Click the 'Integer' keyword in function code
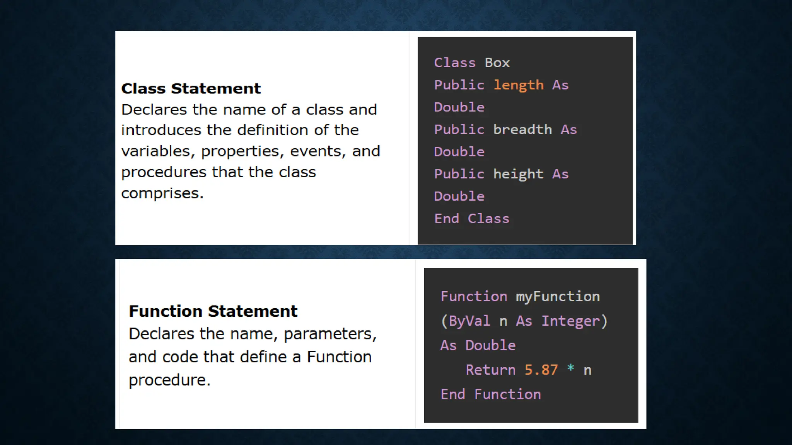Screen dimensions: 792x445 (x=570, y=321)
